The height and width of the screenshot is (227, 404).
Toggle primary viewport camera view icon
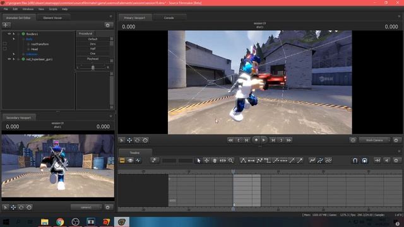pyautogui.click(x=353, y=140)
